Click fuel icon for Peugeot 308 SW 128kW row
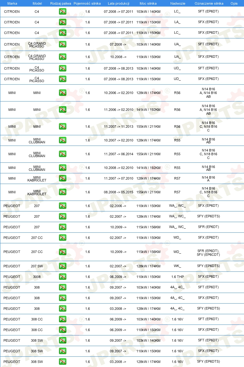Screen dimensions: 244x367 click(x=63, y=362)
